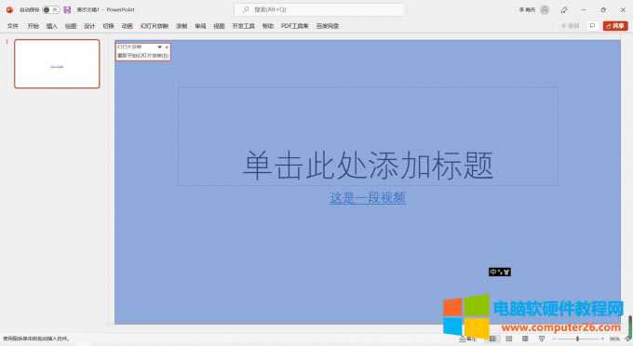Switch to Slide Sorter view icon
Viewport: 633px width, 346px height.
tap(509, 339)
